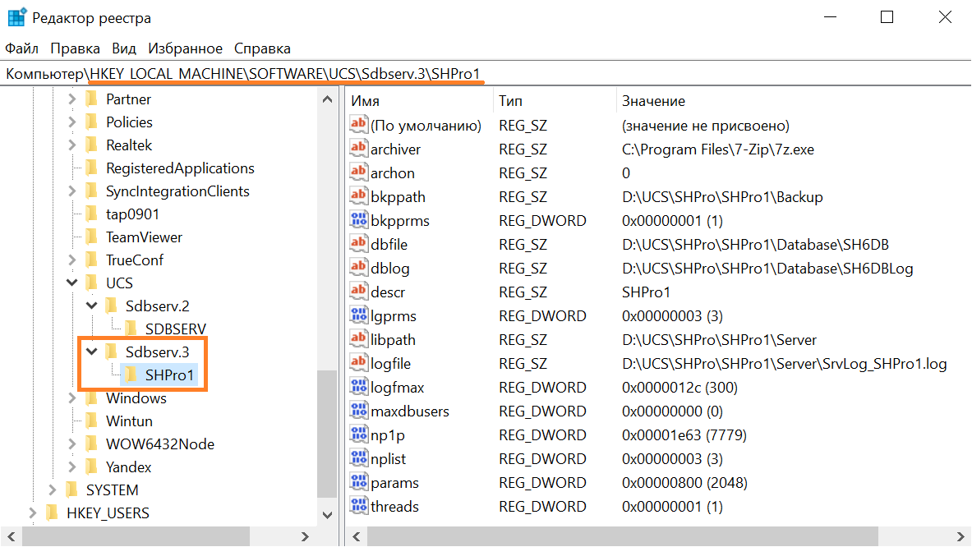
Task: Expand the HKEY_USERS hive
Action: coord(33,513)
